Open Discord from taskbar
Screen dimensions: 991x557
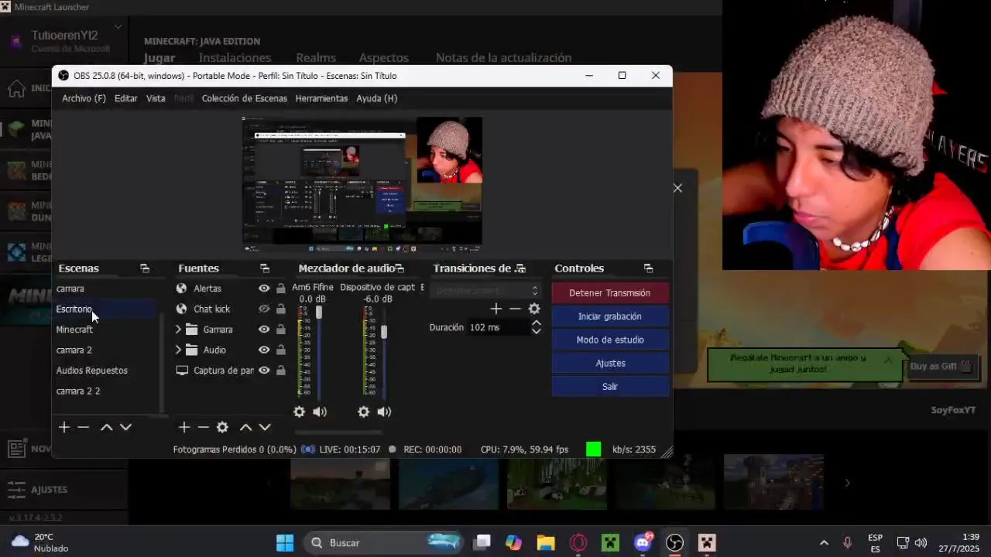point(643,543)
